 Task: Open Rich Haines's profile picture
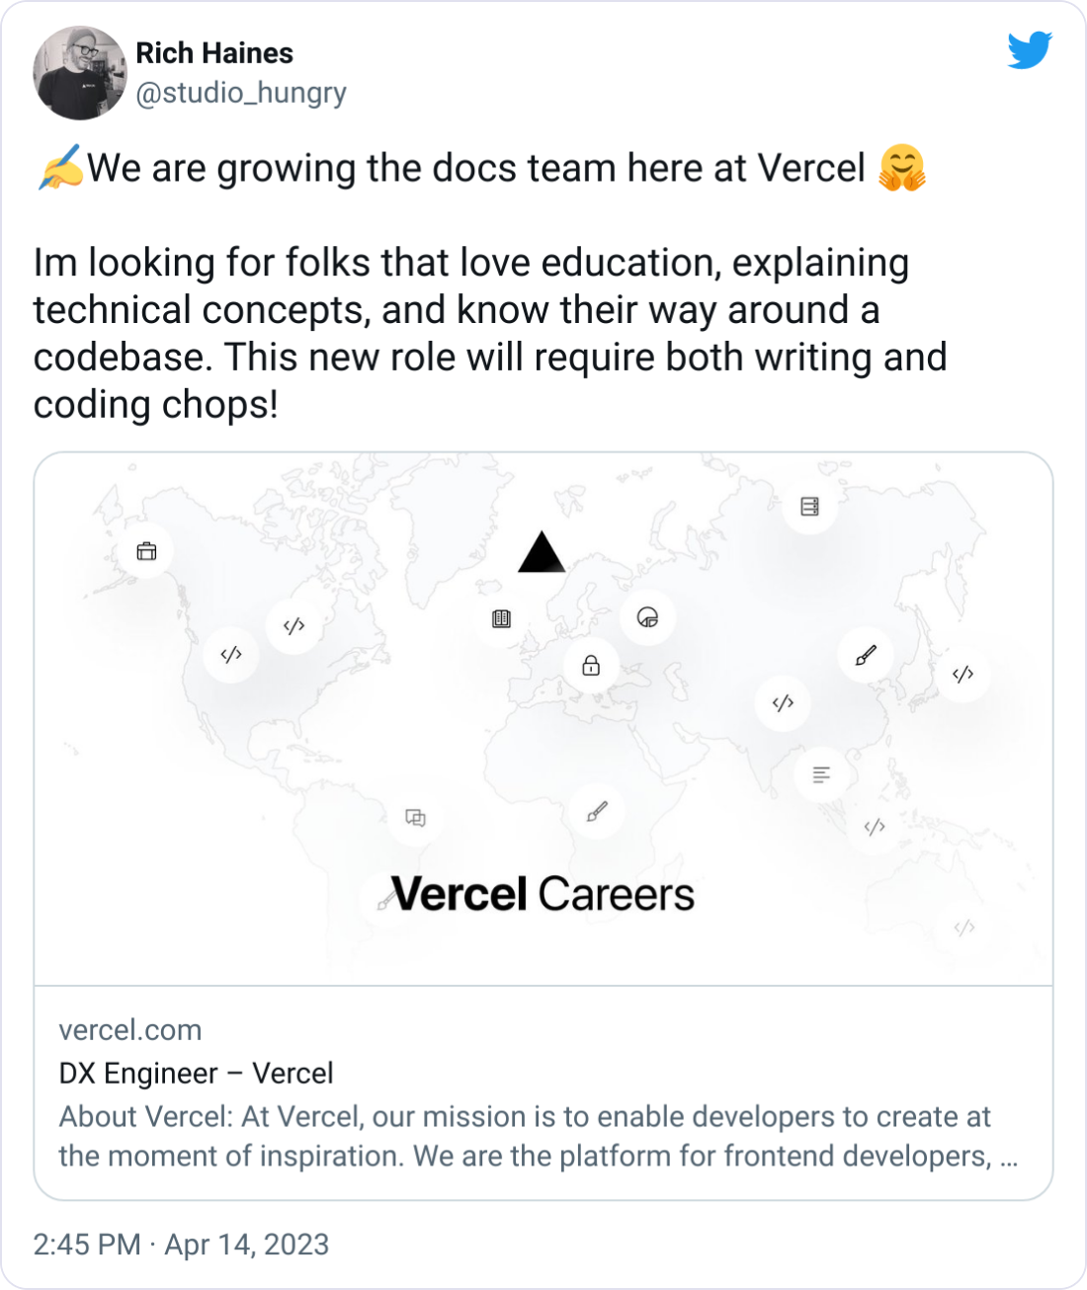pos(77,70)
